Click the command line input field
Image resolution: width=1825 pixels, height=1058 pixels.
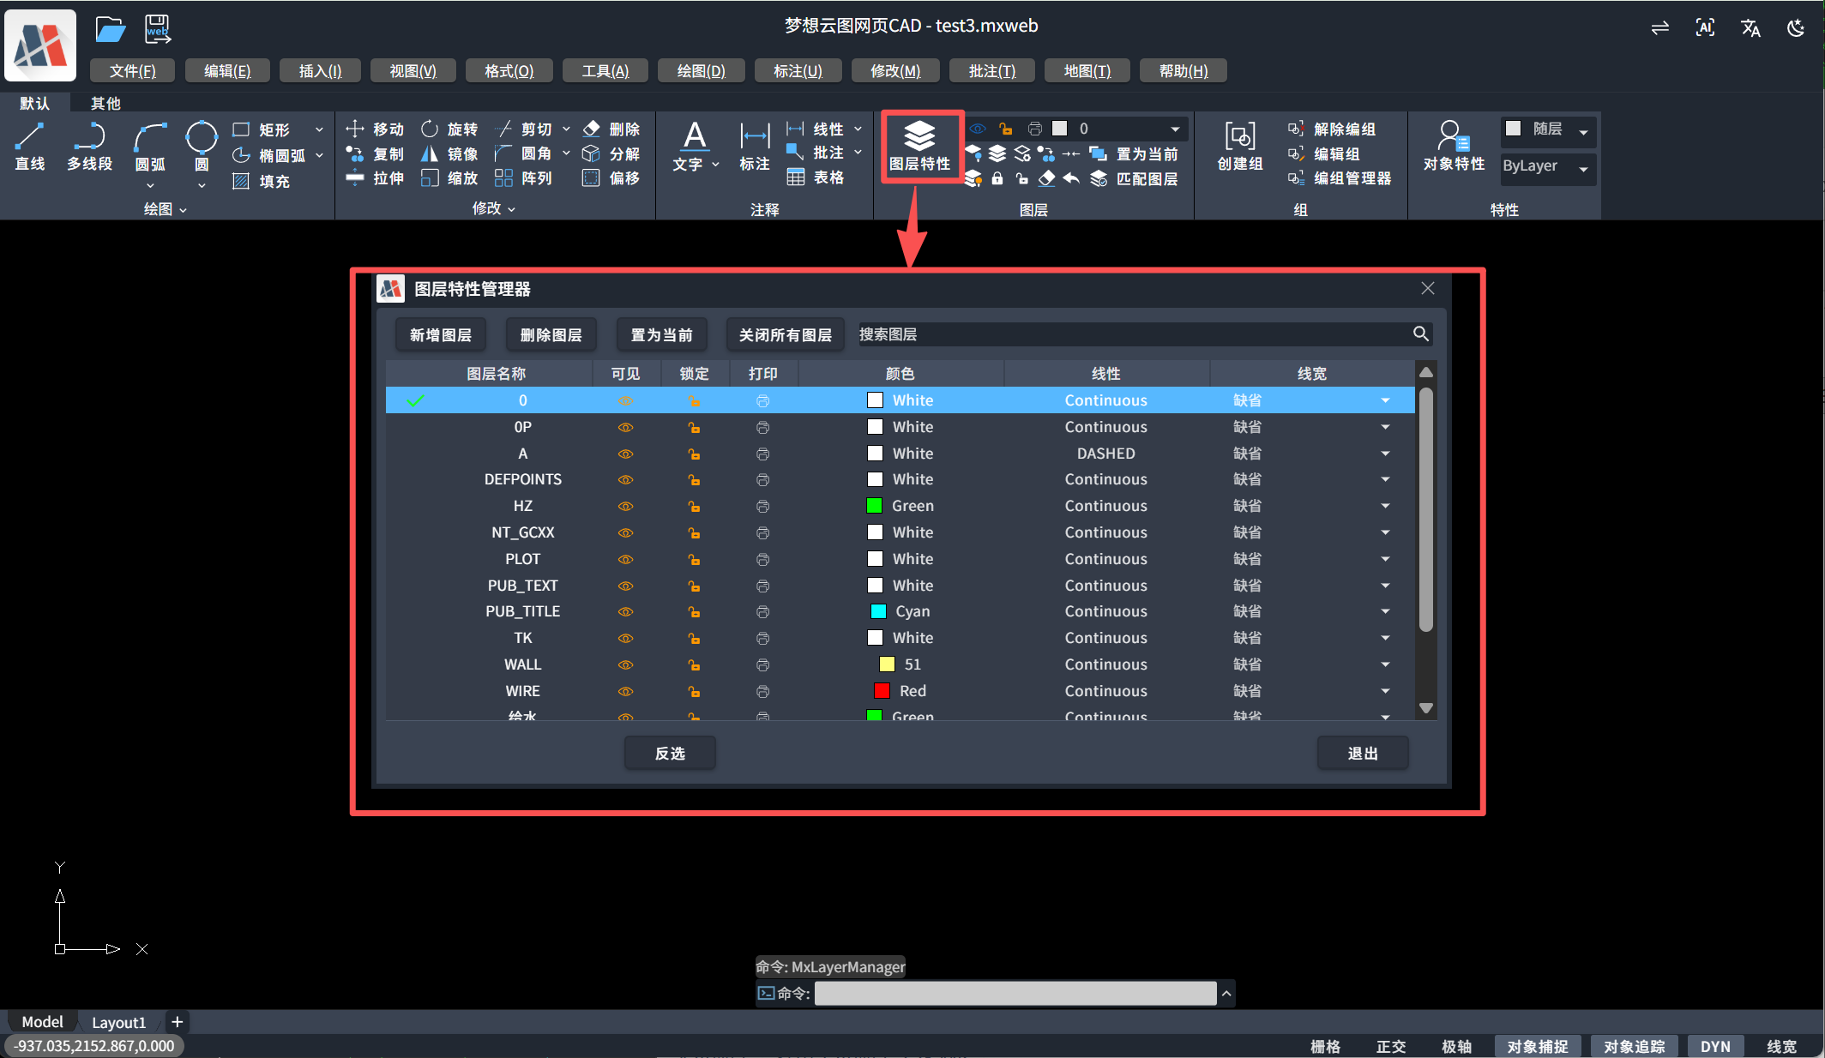tap(1015, 993)
